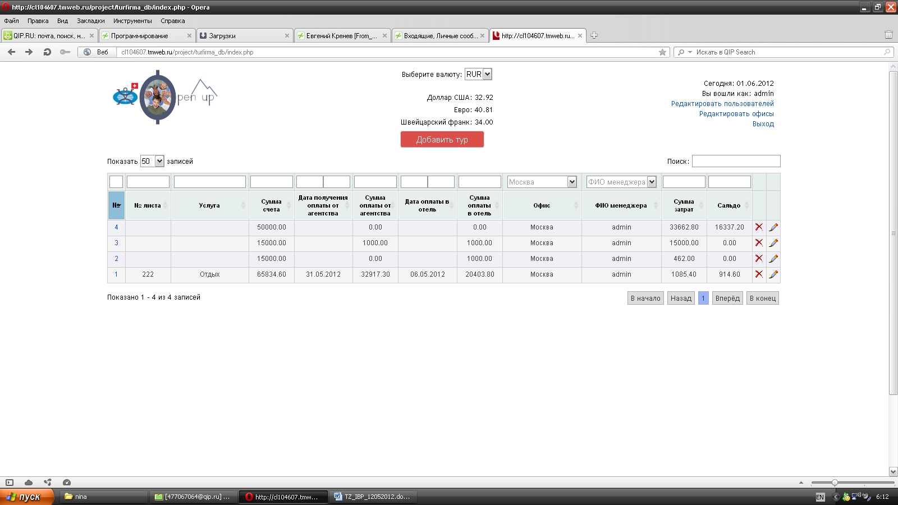Switch to the Входящие, Личные сооб... tab

pyautogui.click(x=440, y=35)
